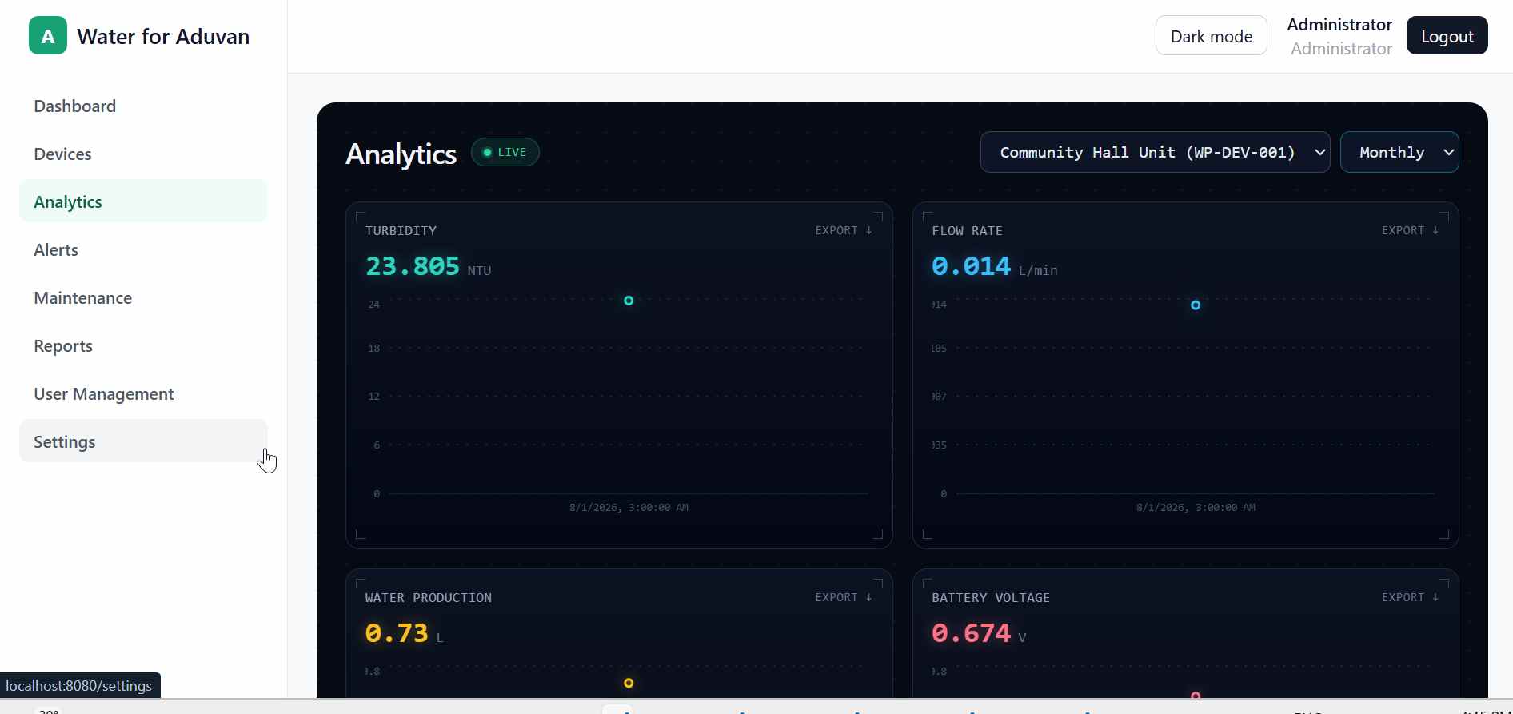Go to Devices in sidebar
Screen dimensions: 1513x714
click(143, 154)
